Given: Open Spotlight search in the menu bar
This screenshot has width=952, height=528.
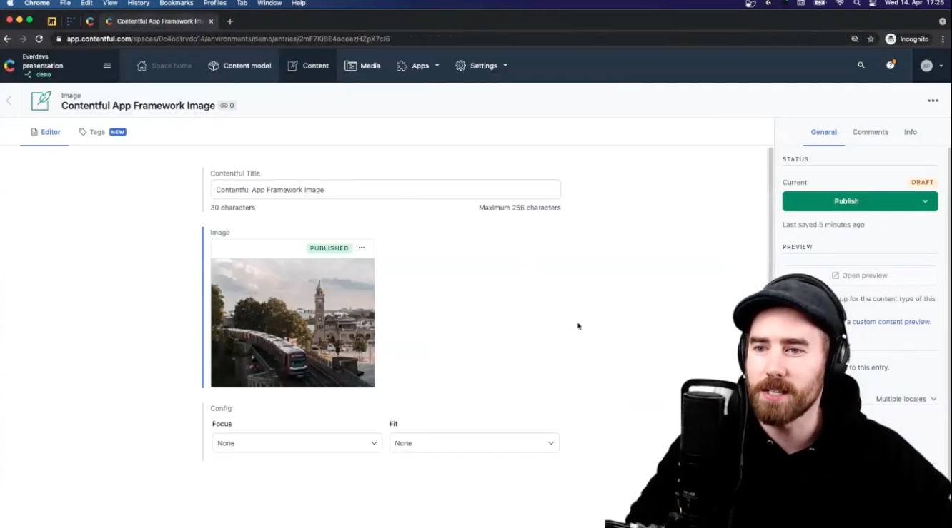Looking at the screenshot, I should [856, 4].
